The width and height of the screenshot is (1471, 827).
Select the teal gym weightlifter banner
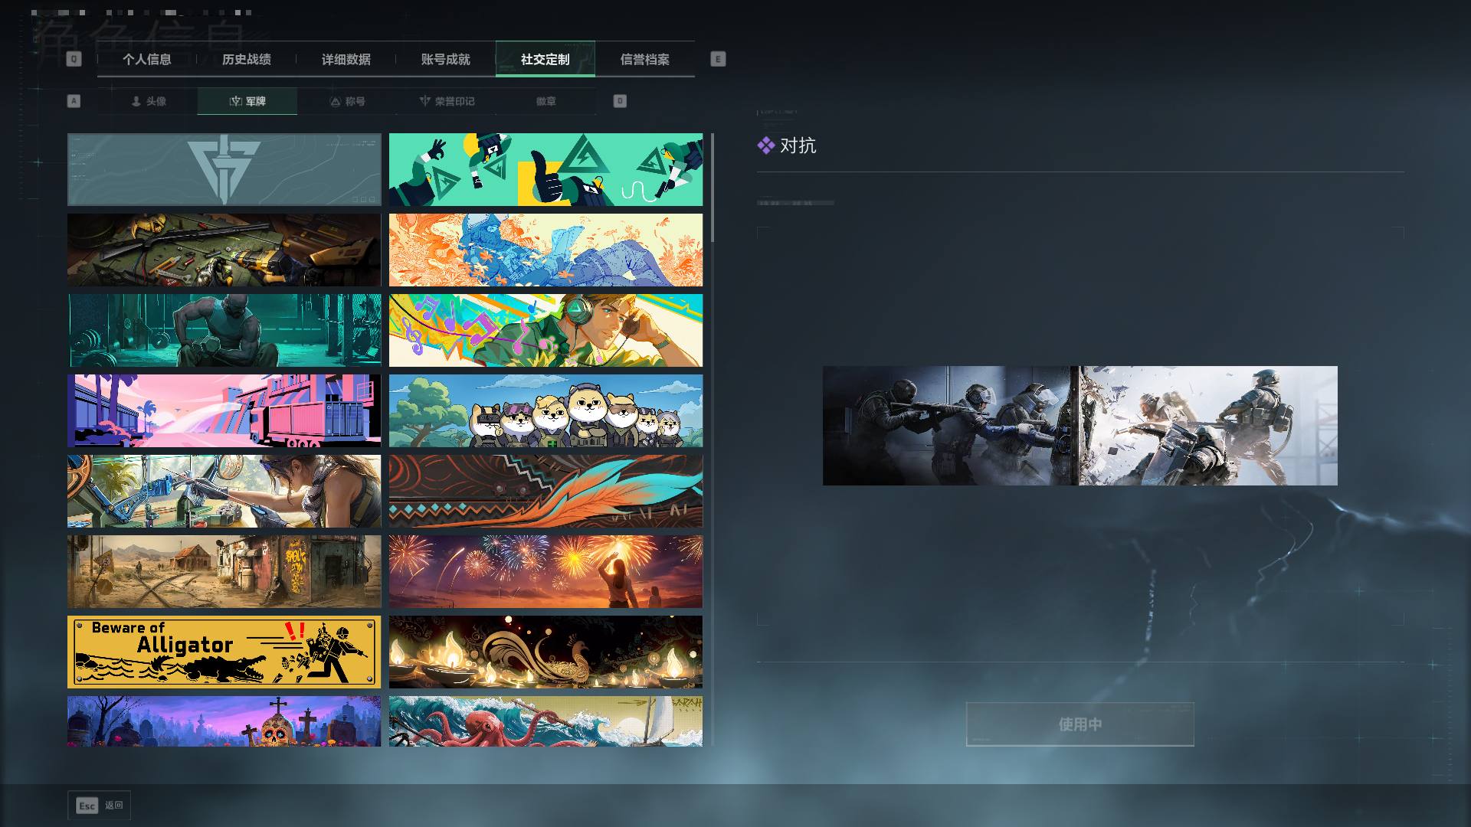point(224,331)
